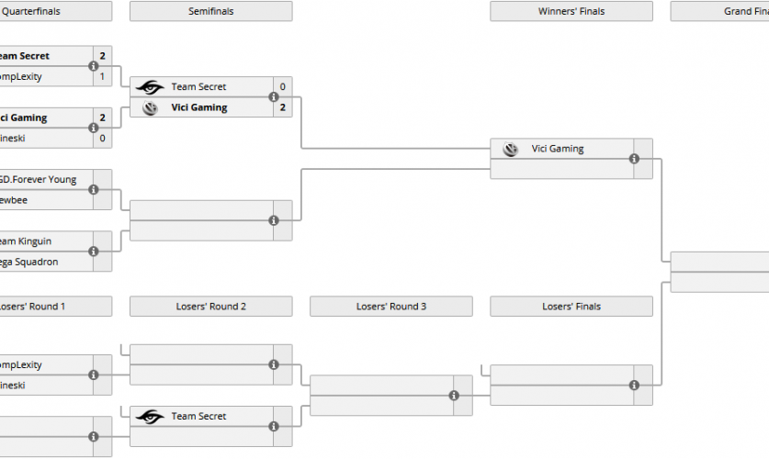This screenshot has width=769, height=459.
Task: Open info icon for Team Kinguin vs Vega Squadron
Action: pyautogui.click(x=94, y=251)
